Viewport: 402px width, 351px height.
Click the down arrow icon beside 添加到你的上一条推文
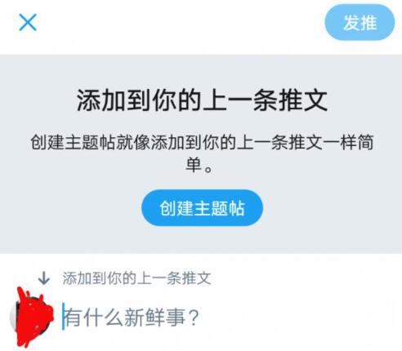tap(43, 278)
